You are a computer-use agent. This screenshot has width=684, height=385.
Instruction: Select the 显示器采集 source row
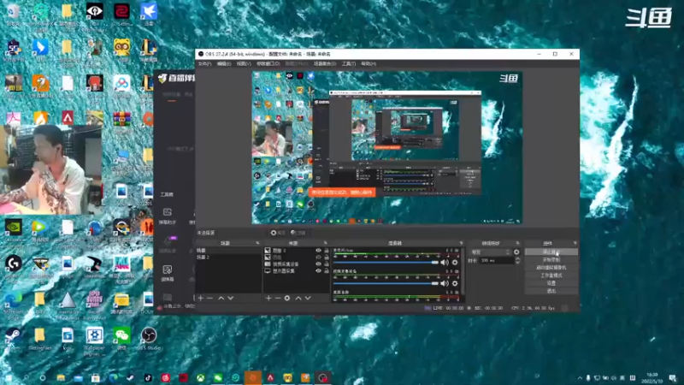click(x=296, y=270)
